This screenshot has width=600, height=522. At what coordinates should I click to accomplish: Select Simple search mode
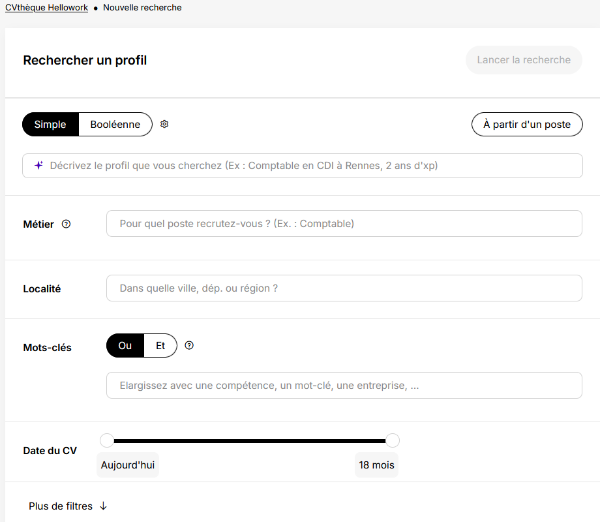pyautogui.click(x=50, y=125)
